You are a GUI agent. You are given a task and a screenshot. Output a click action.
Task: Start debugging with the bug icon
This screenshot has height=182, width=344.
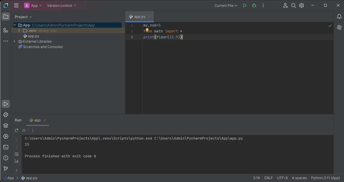tap(254, 5)
